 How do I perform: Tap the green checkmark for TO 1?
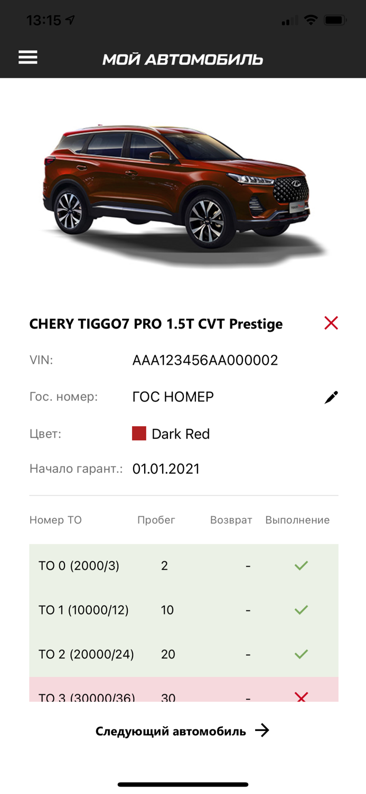[301, 610]
